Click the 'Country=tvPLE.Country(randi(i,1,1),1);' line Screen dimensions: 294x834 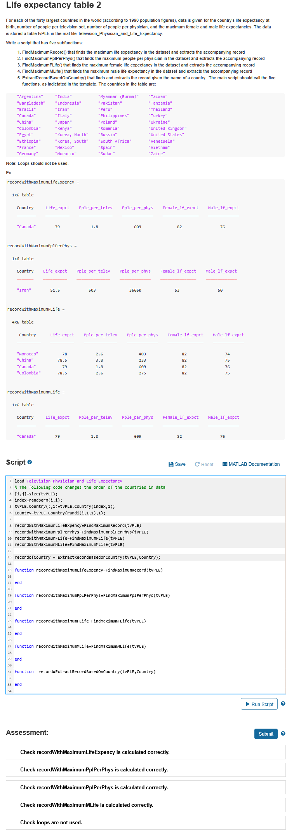coord(60,513)
